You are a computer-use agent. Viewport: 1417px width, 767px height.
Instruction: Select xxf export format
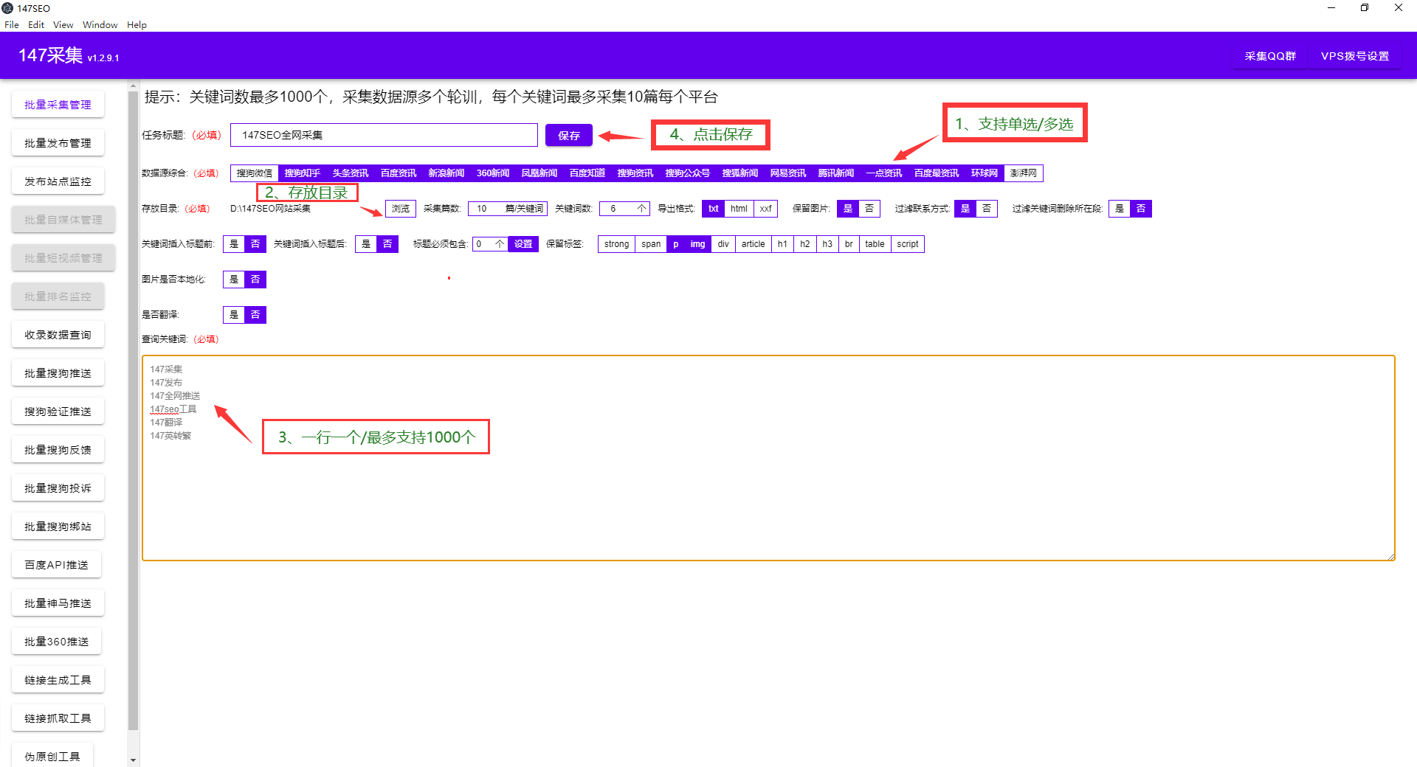coord(766,209)
